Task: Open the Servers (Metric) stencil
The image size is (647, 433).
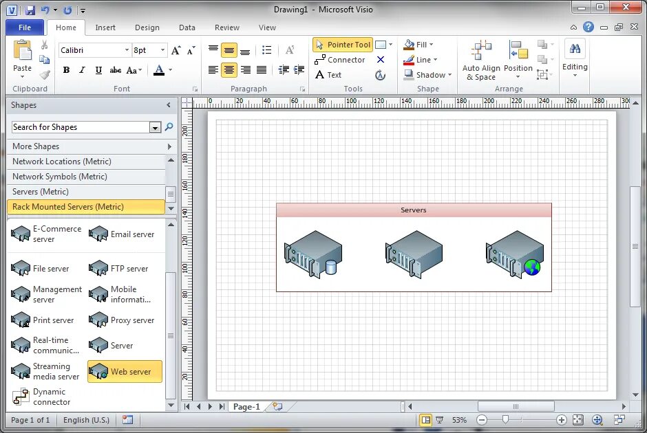Action: pyautogui.click(x=86, y=192)
